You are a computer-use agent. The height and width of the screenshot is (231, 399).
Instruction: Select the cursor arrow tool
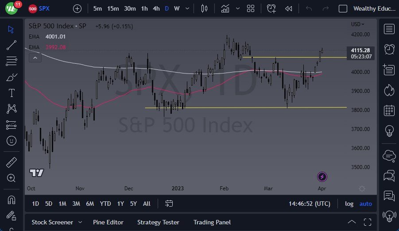pyautogui.click(x=11, y=29)
